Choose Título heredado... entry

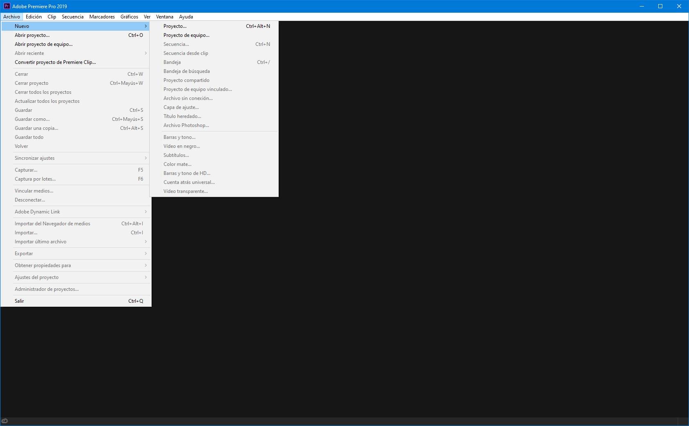214,116
